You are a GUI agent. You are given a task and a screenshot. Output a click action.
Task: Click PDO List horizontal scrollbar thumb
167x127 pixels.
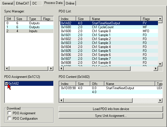pyautogui.click(x=97, y=68)
